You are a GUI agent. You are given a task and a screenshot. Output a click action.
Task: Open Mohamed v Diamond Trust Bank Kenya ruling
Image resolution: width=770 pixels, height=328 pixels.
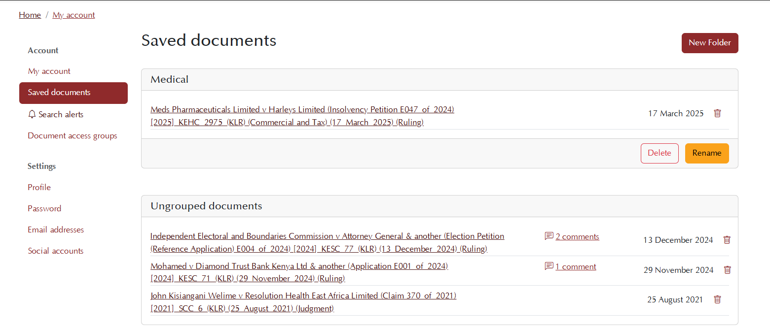coord(299,272)
